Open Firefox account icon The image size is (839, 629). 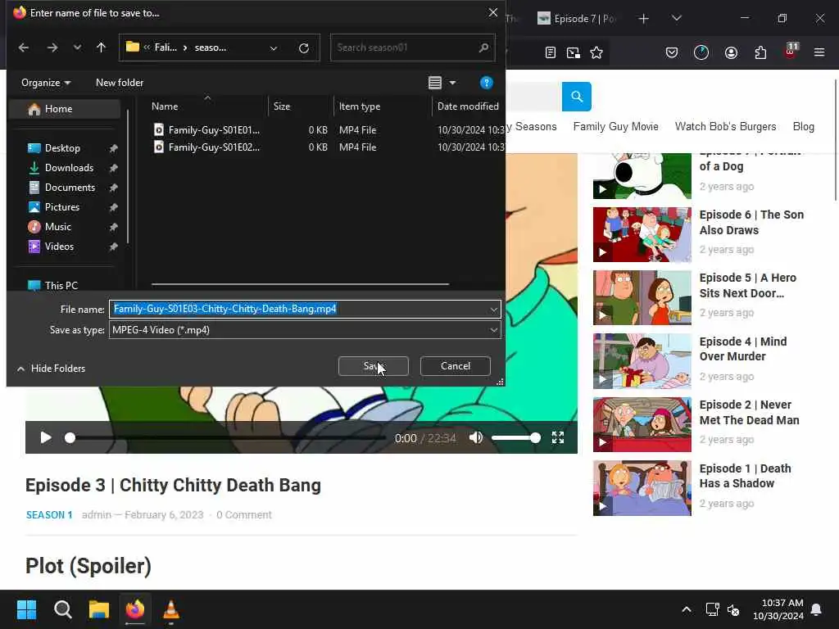click(x=731, y=52)
